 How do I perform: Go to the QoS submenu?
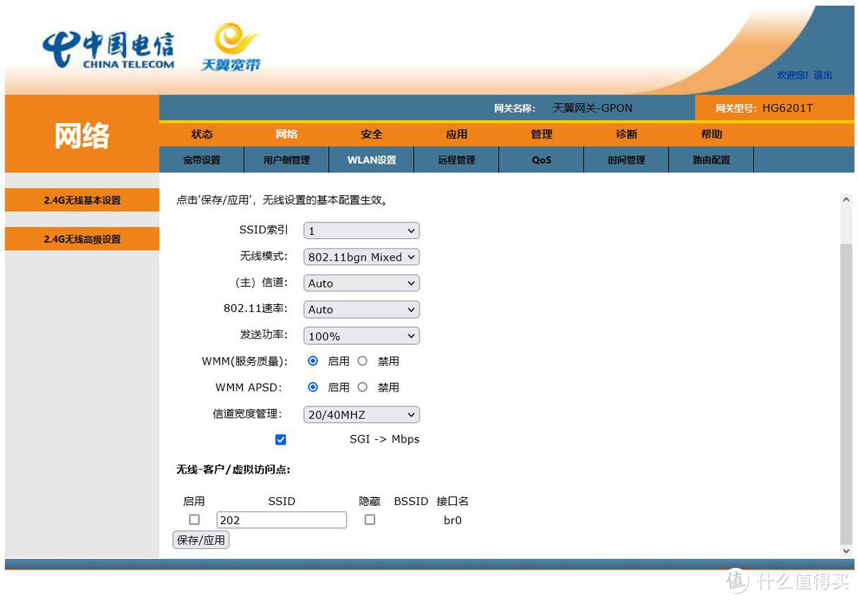[x=541, y=160]
